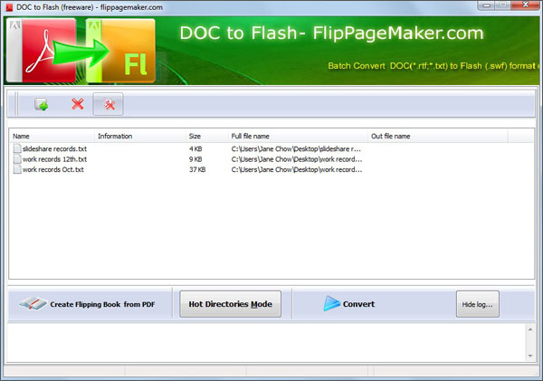
Task: Click the blue play arrow Convert icon
Action: click(x=331, y=304)
